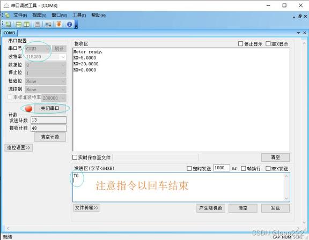Viewport: 309px width, 240px height.
Task: Click the 清空计数 button
Action: pyautogui.click(x=50, y=137)
